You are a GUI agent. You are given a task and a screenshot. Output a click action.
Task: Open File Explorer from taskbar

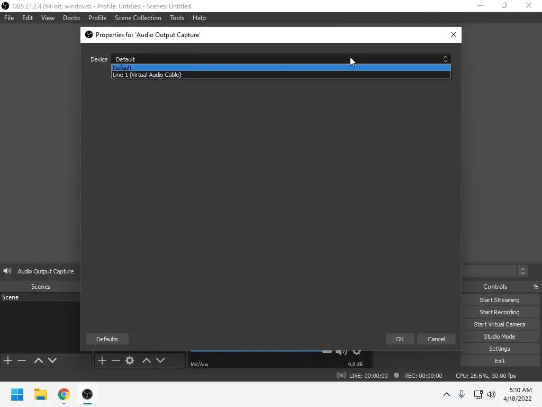(40, 394)
